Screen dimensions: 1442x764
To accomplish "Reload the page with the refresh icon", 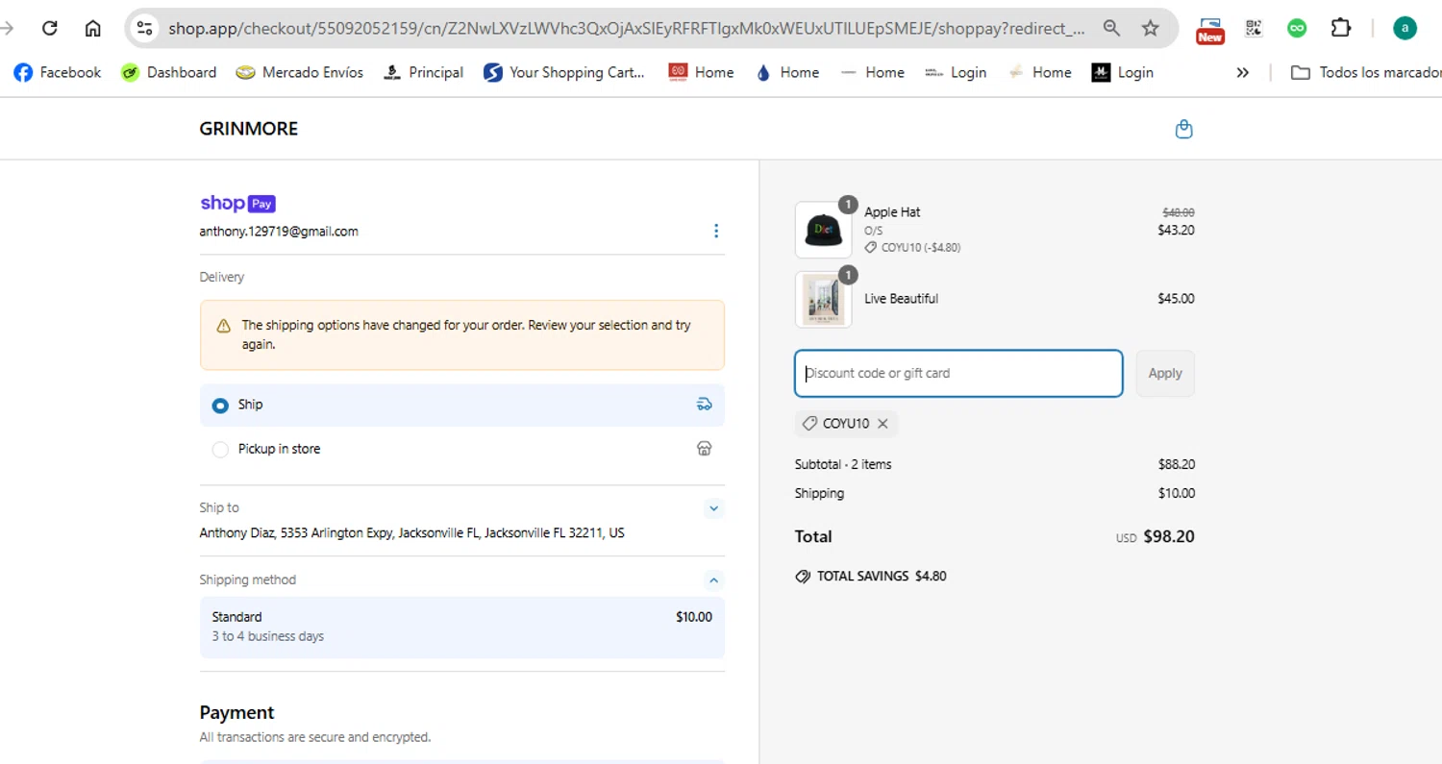I will point(50,28).
